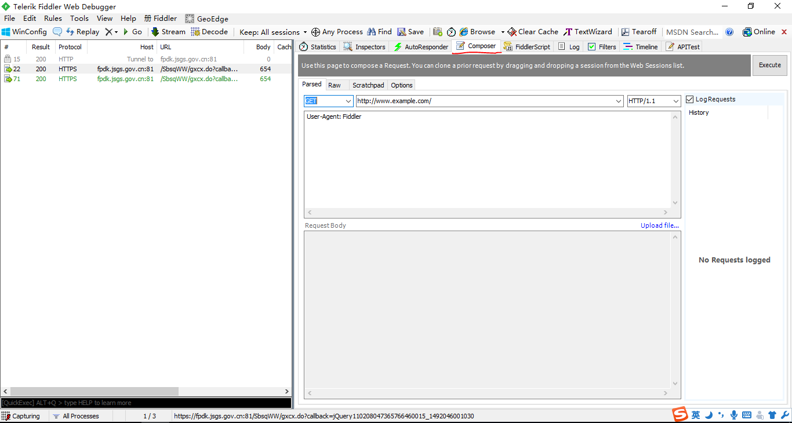
Task: Open Sogou skin shirt icon
Action: [x=772, y=415]
